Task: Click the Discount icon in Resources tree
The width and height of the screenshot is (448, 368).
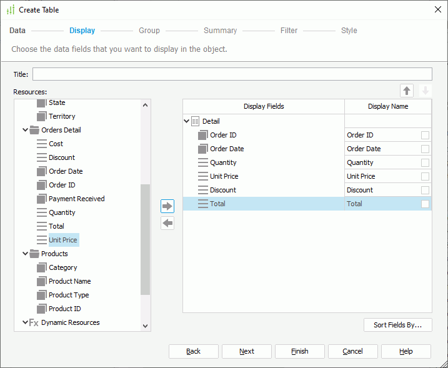Action: pos(42,157)
